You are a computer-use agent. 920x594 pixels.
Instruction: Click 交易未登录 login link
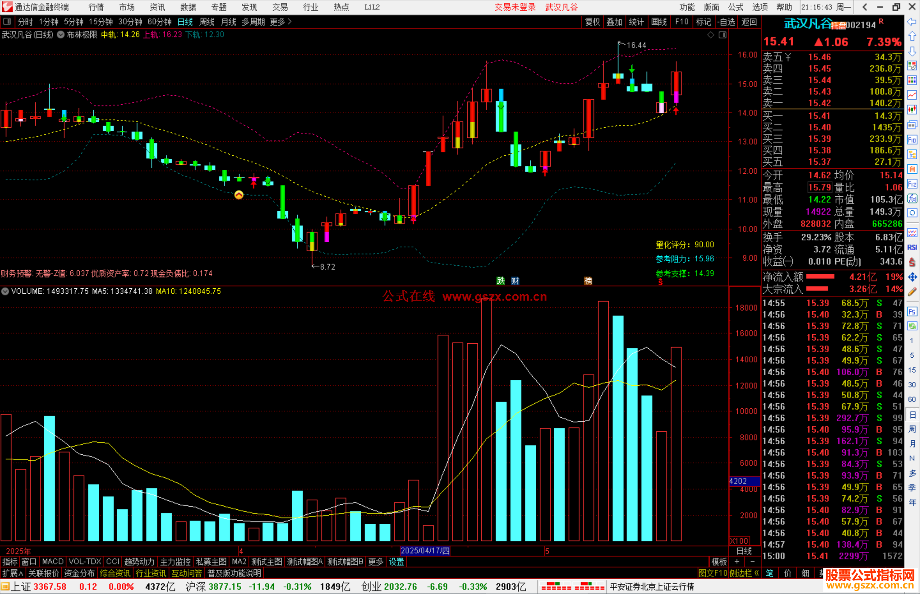[x=515, y=7]
